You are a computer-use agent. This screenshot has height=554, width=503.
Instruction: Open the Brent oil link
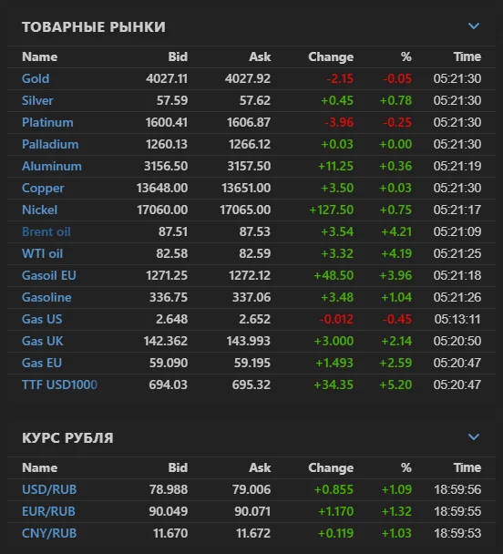pyautogui.click(x=46, y=231)
